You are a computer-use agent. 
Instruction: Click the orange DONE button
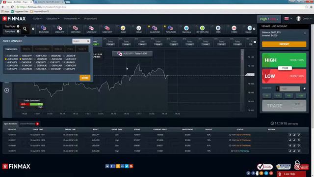85,78
